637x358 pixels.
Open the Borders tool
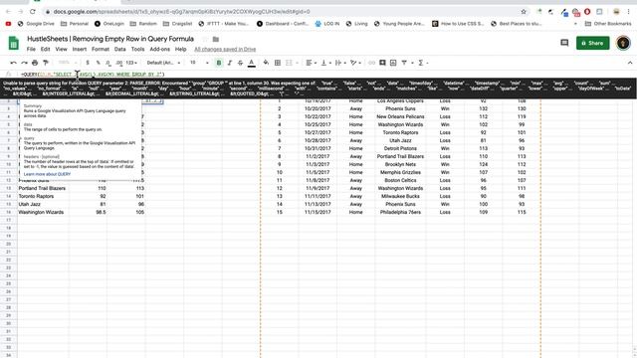point(278,63)
